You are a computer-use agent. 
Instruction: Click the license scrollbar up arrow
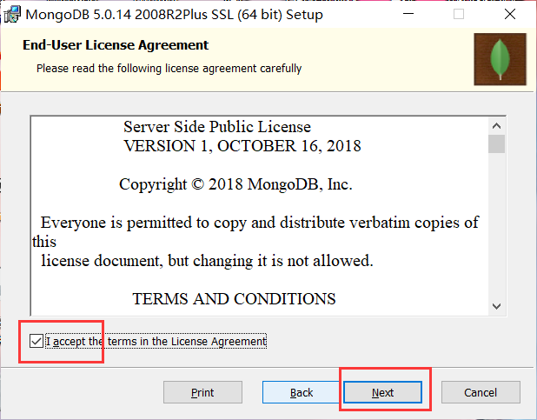[x=496, y=126]
